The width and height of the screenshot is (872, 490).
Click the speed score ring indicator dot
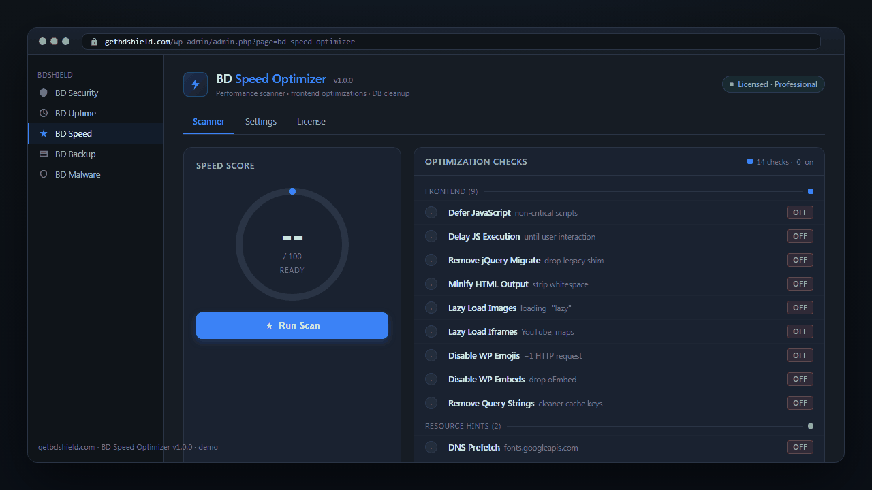[292, 191]
